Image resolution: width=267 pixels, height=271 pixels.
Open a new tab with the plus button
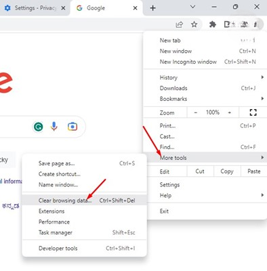coord(153,8)
